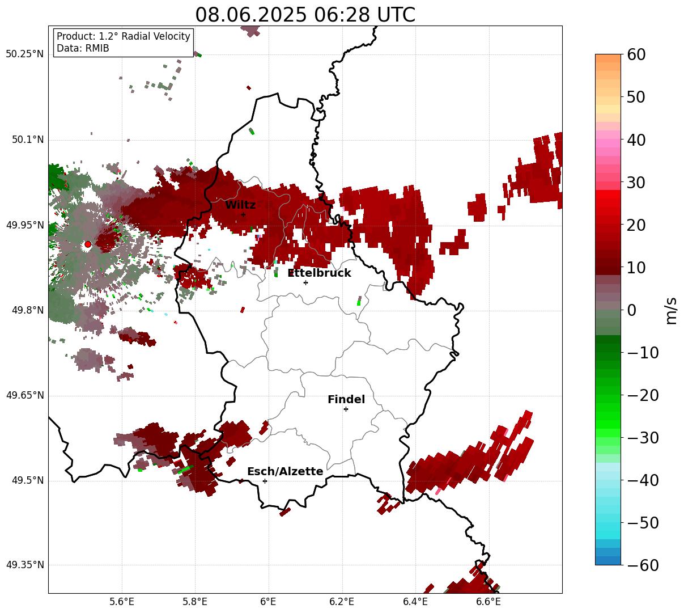The height and width of the screenshot is (613, 684).
Task: Click the red radar site marker
Action: [x=88, y=244]
